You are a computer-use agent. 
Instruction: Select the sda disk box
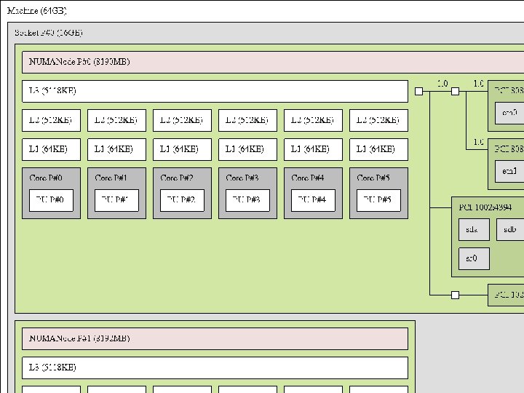474,229
